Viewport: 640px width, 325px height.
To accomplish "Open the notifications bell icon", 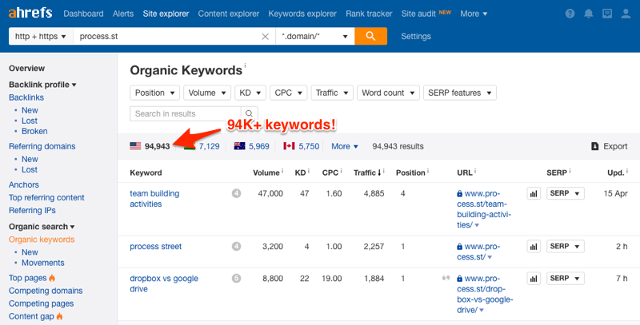I will tap(589, 14).
